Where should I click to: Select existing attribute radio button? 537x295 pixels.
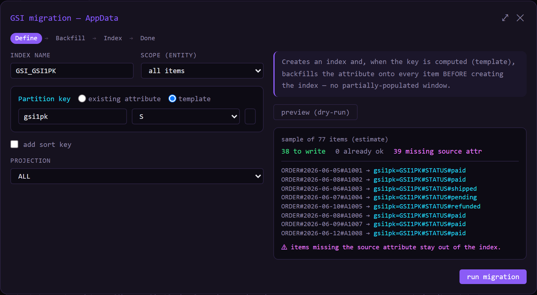82,98
